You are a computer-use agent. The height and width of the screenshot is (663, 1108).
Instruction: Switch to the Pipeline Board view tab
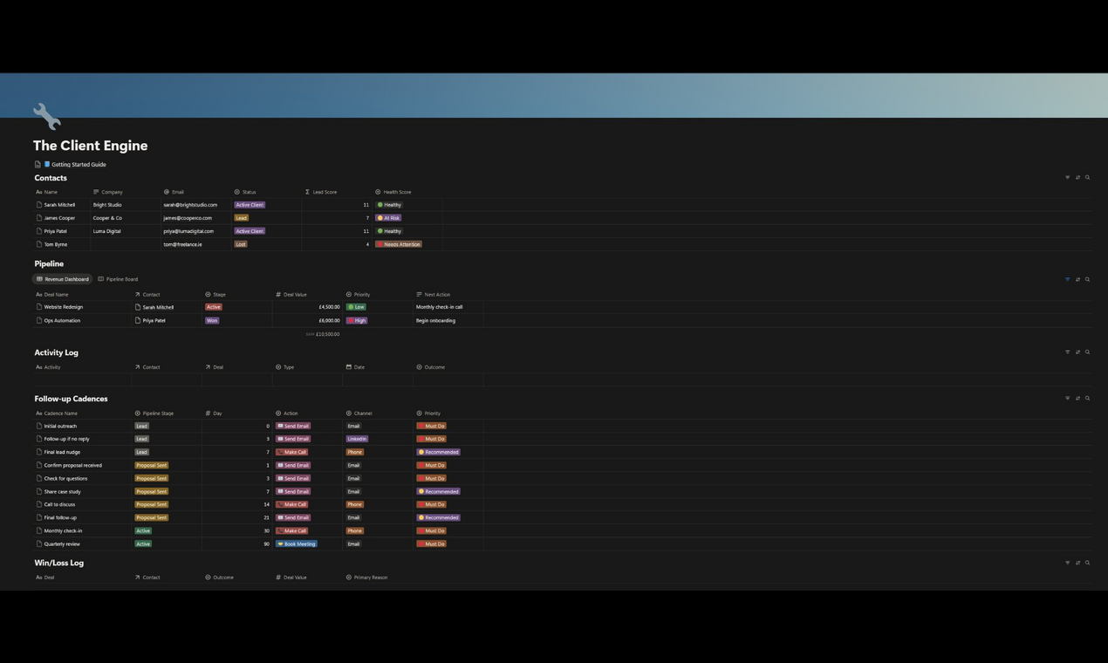[118, 279]
